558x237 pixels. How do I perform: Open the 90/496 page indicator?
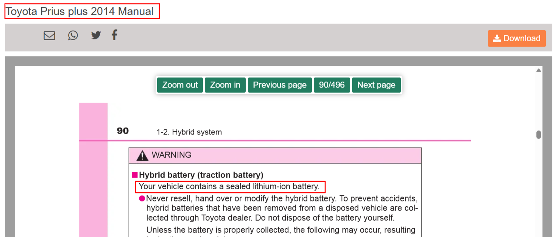tap(332, 85)
